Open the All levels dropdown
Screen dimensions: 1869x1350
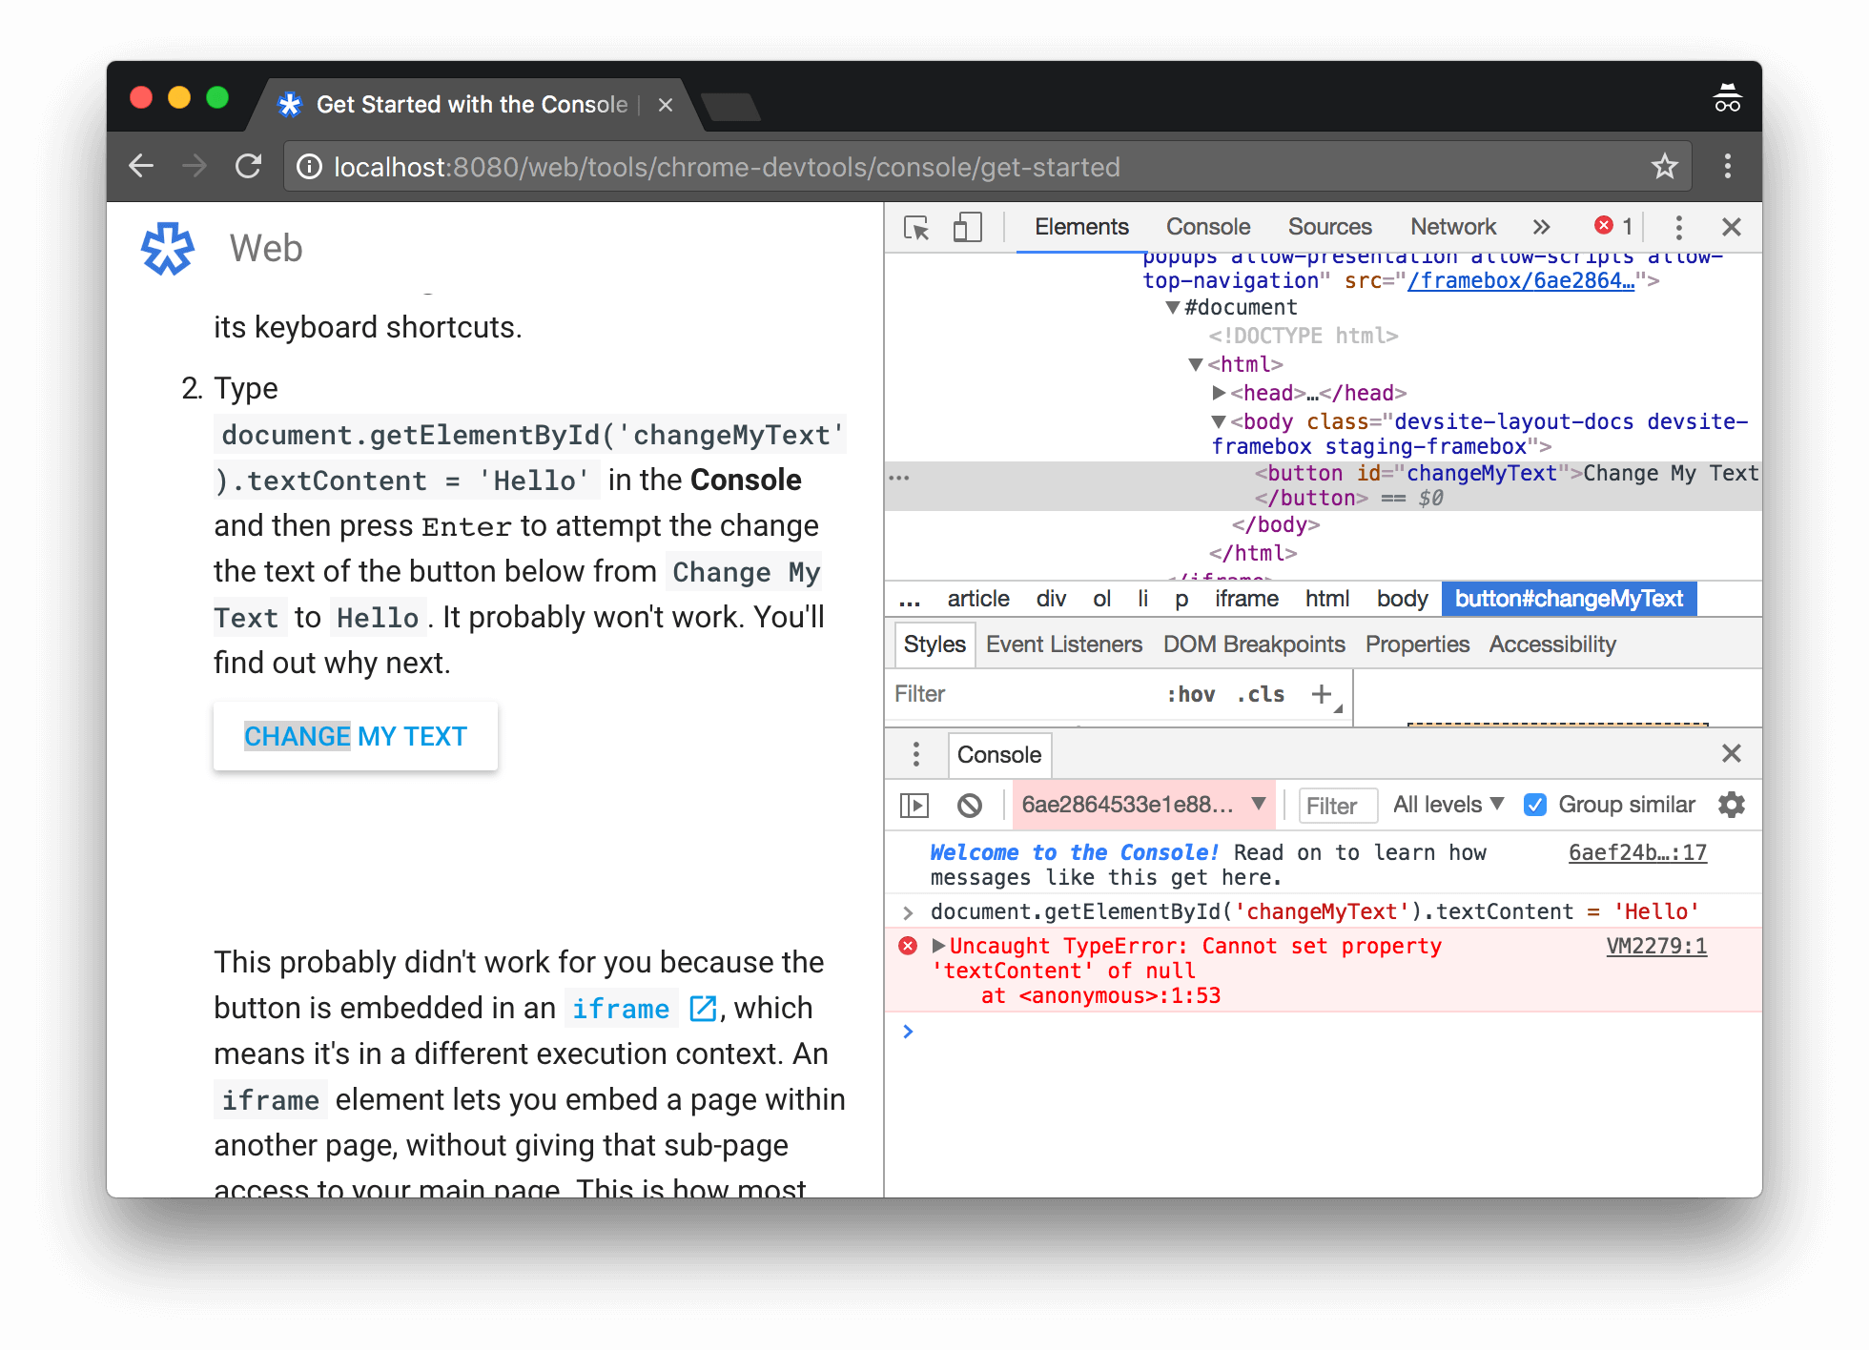1447,805
